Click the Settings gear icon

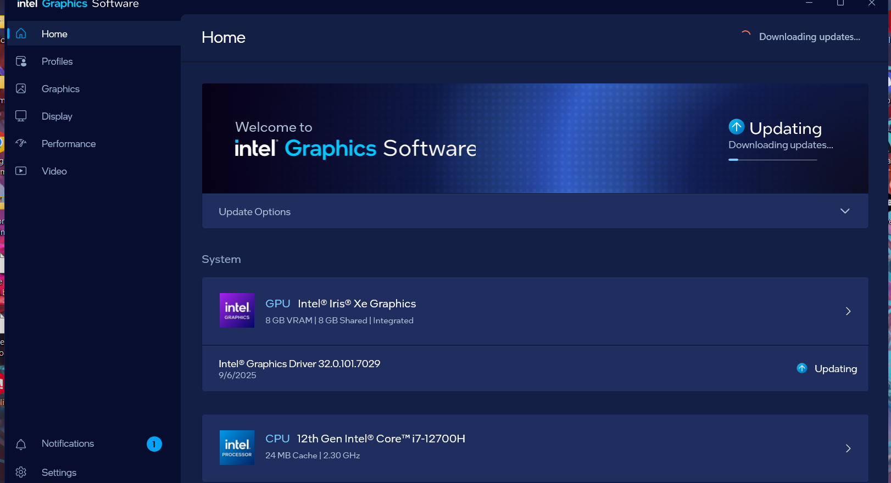coord(21,472)
